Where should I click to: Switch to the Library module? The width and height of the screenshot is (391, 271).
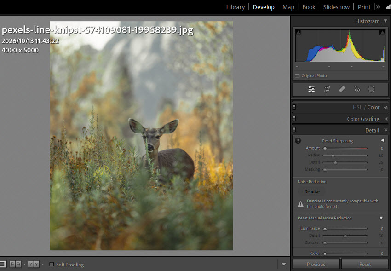[x=236, y=7]
